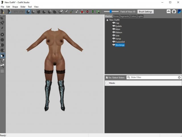The width and height of the screenshot is (182, 137).
Task: Toggle visibility of FusionGirl mesh
Action: [x=113, y=42]
